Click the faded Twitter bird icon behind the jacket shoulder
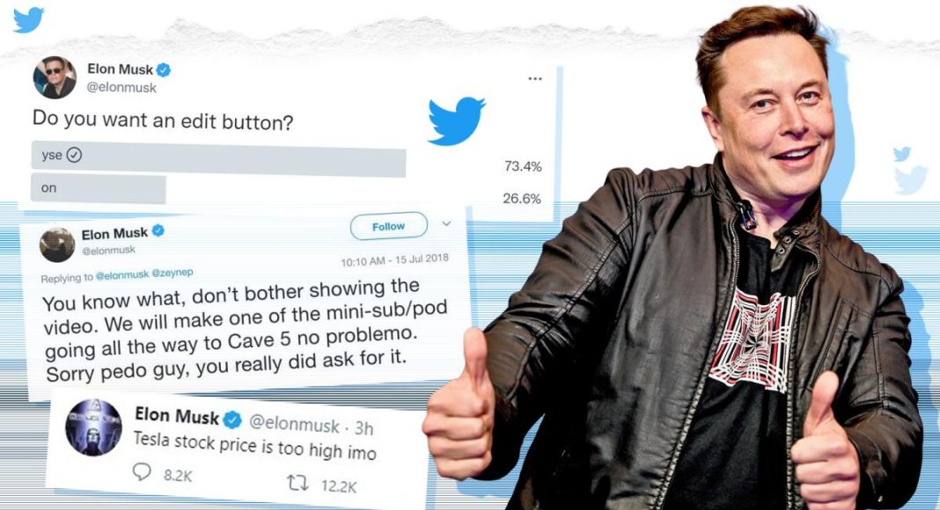This screenshot has width=940, height=510. 911,180
